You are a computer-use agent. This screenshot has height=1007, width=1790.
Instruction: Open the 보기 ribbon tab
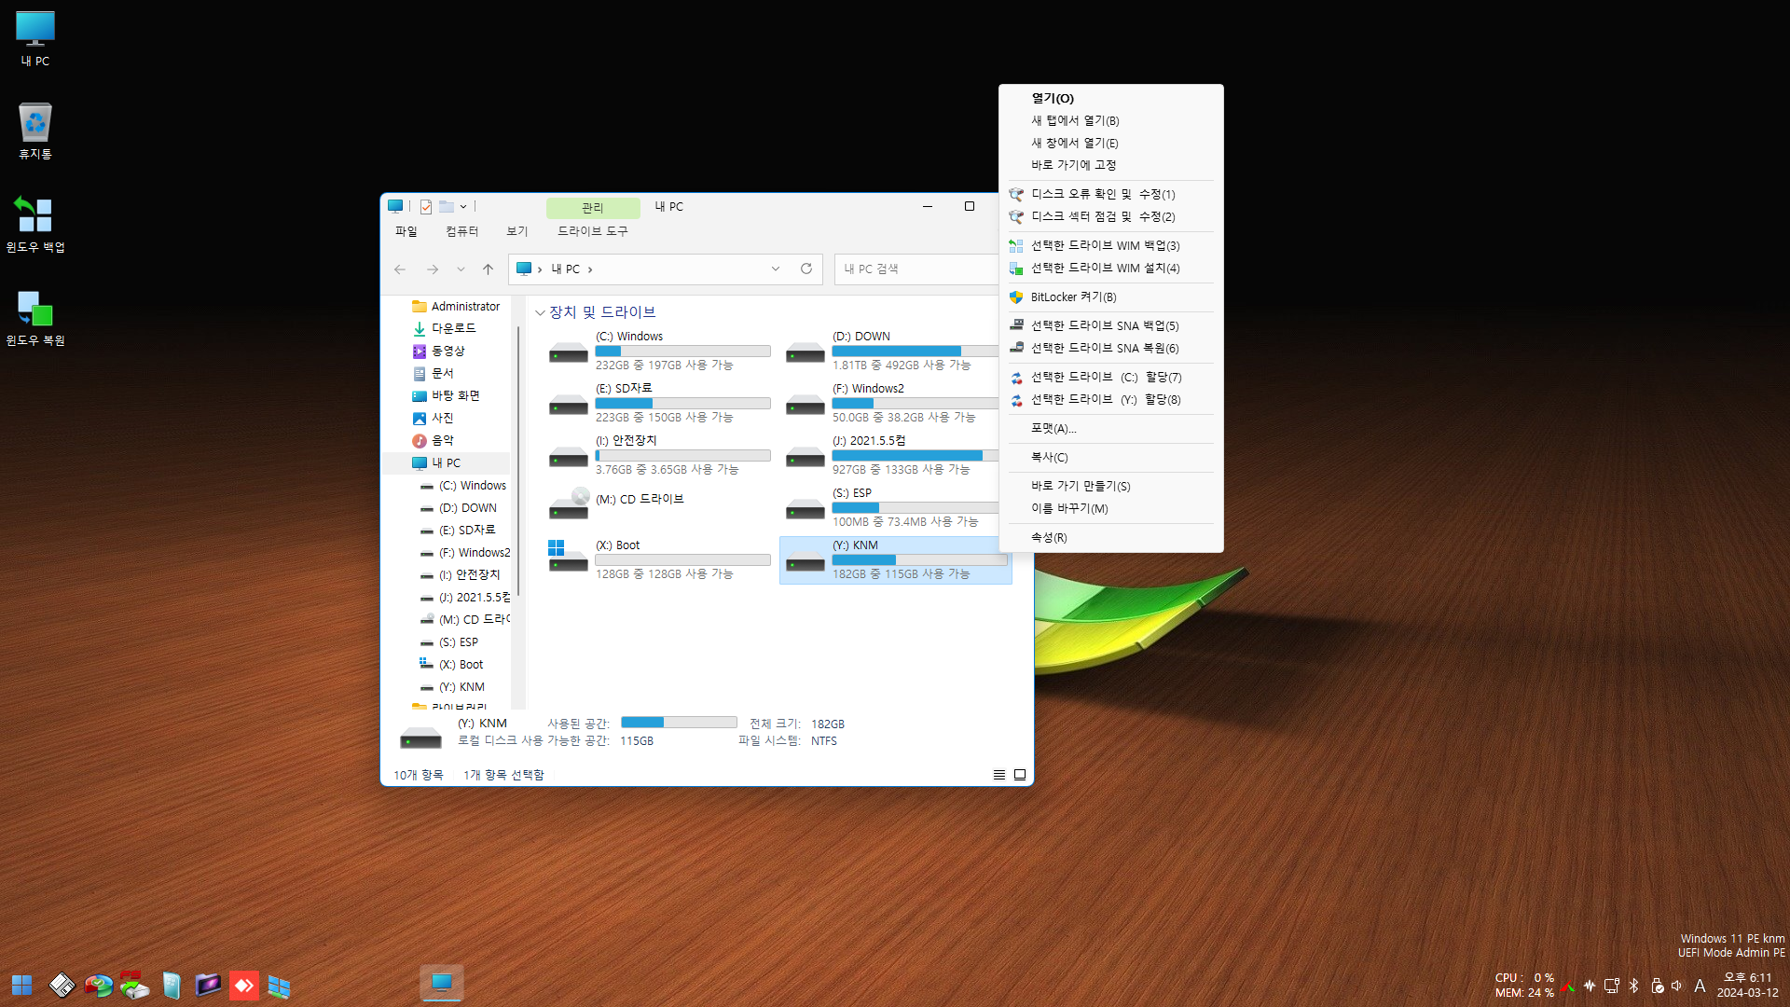[517, 231]
